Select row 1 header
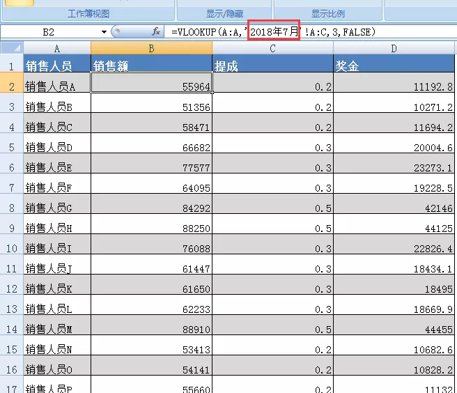The width and height of the screenshot is (457, 393). pos(12,63)
